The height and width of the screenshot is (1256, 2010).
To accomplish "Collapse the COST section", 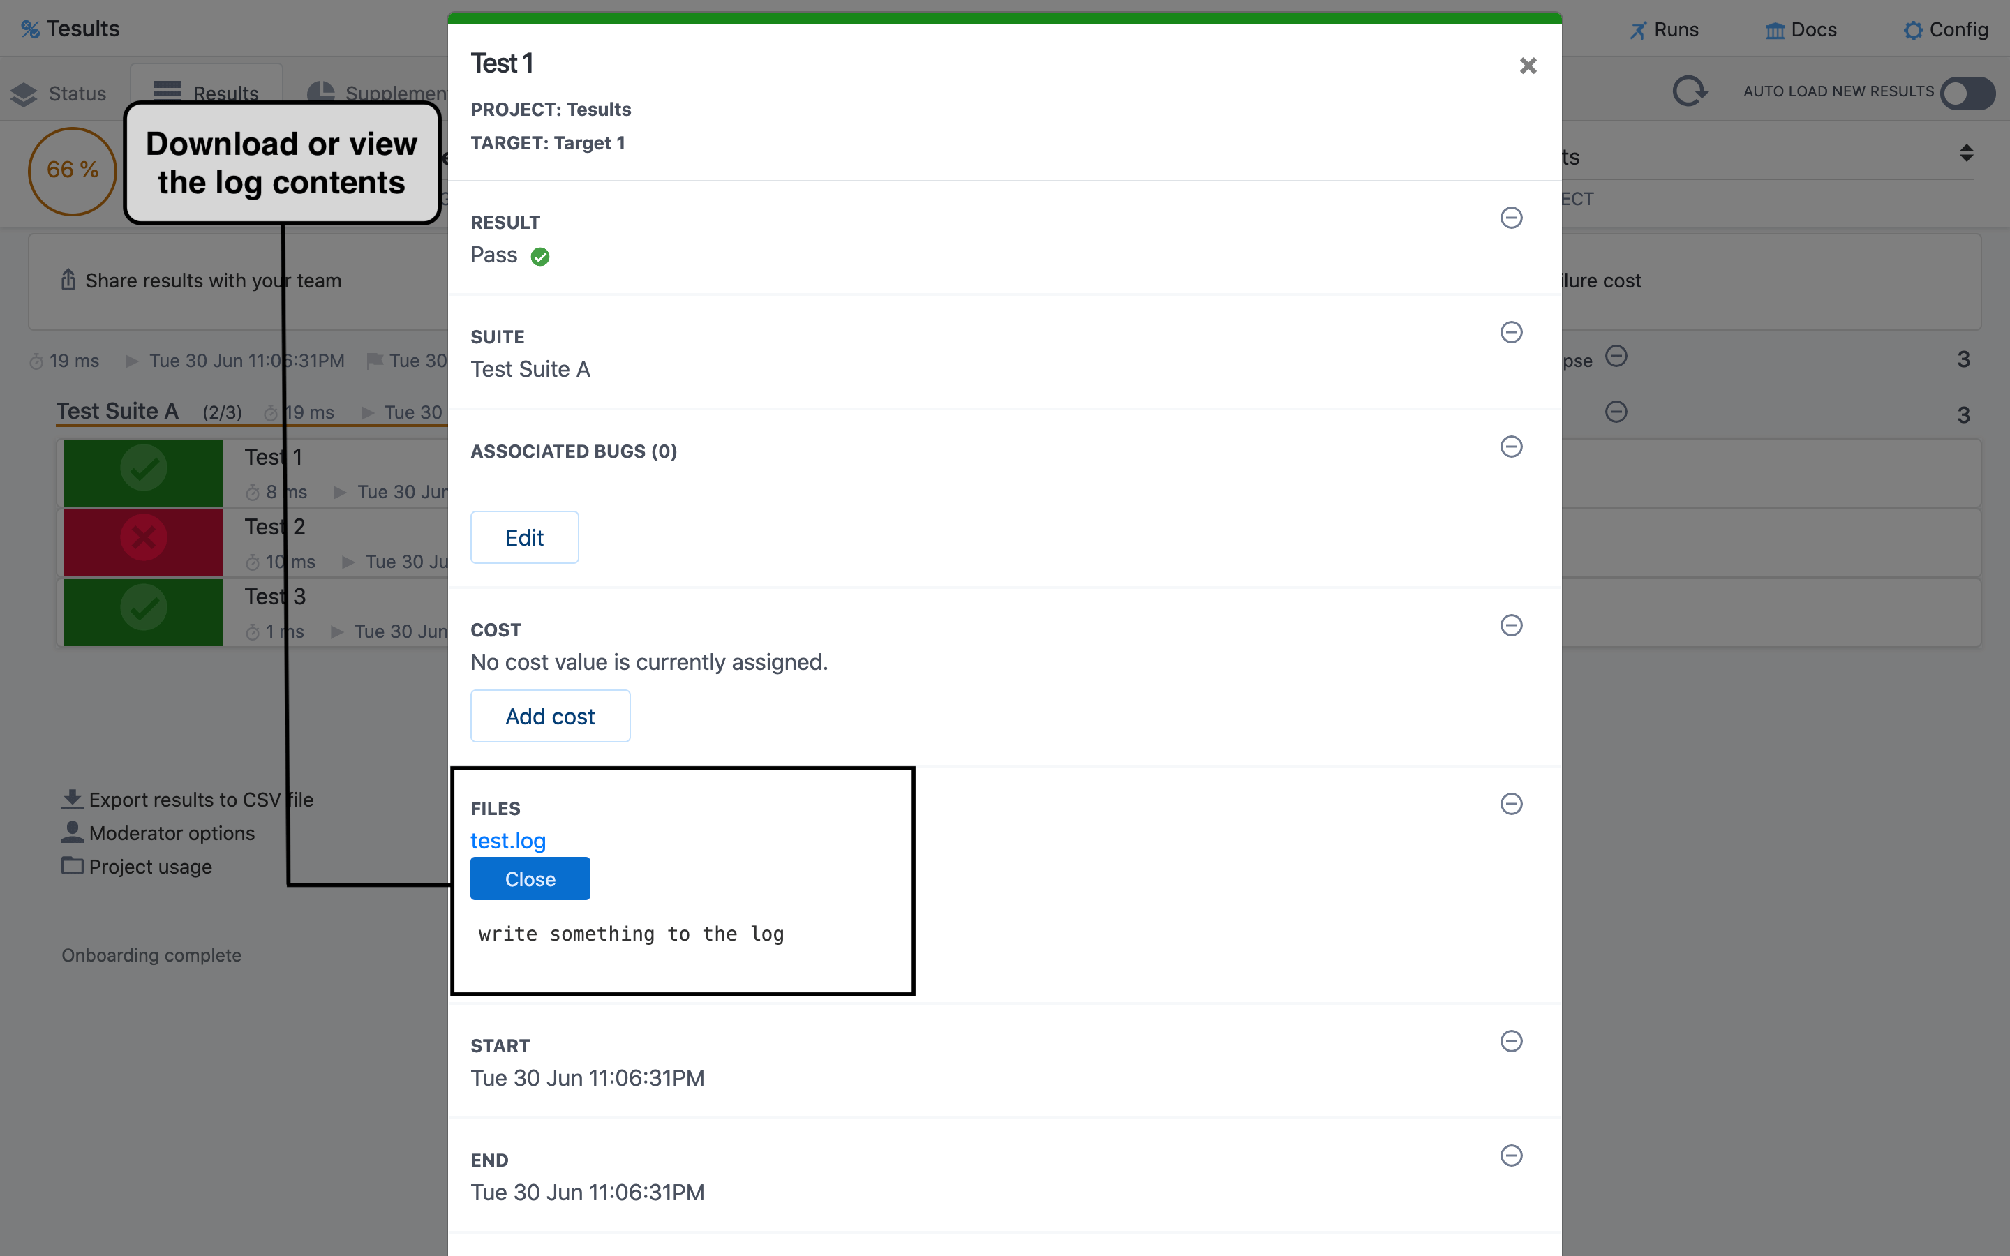I will [1511, 625].
